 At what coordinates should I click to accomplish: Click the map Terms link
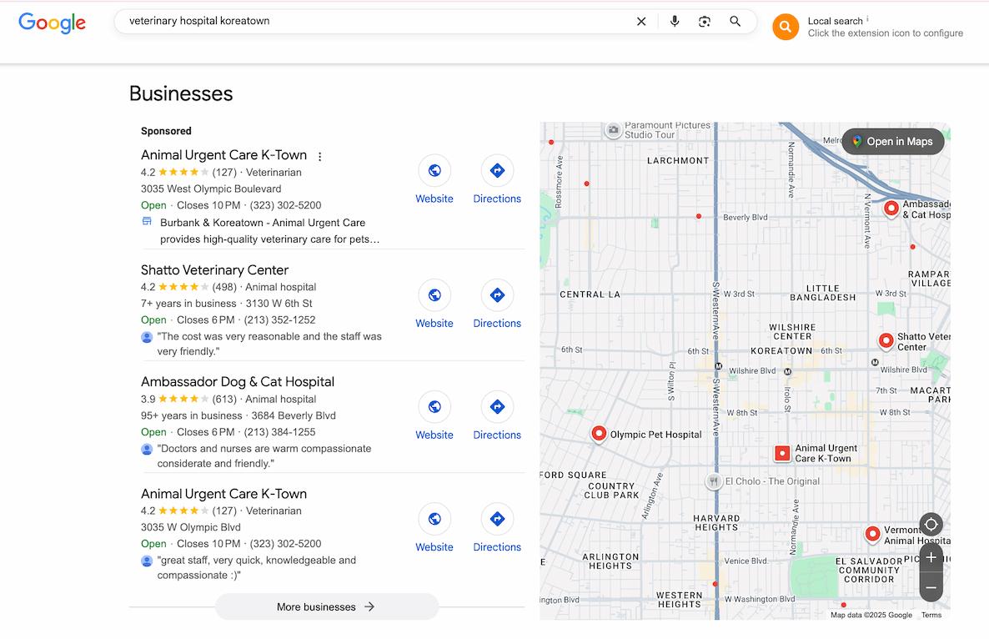pyautogui.click(x=931, y=615)
